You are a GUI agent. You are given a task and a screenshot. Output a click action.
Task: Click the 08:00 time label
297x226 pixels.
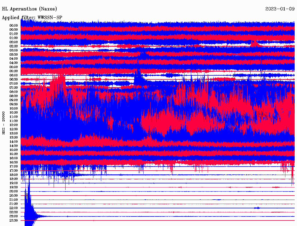click(14, 92)
